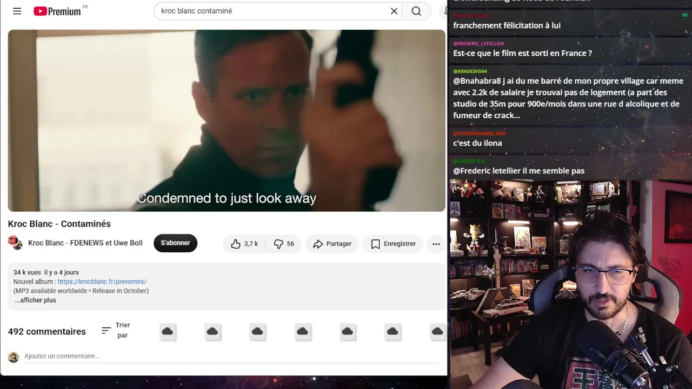Image resolution: width=692 pixels, height=389 pixels.
Task: Like the video (3,7 k)
Action: click(x=244, y=244)
